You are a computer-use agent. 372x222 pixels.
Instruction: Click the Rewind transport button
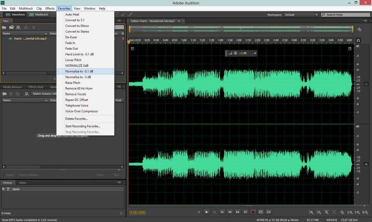[x=230, y=212]
